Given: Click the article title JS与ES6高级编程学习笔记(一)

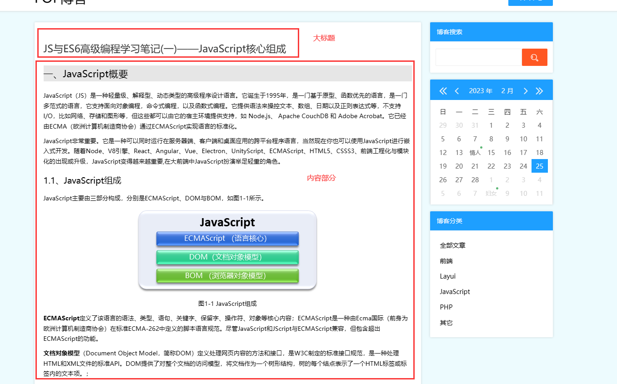Looking at the screenshot, I should (165, 49).
